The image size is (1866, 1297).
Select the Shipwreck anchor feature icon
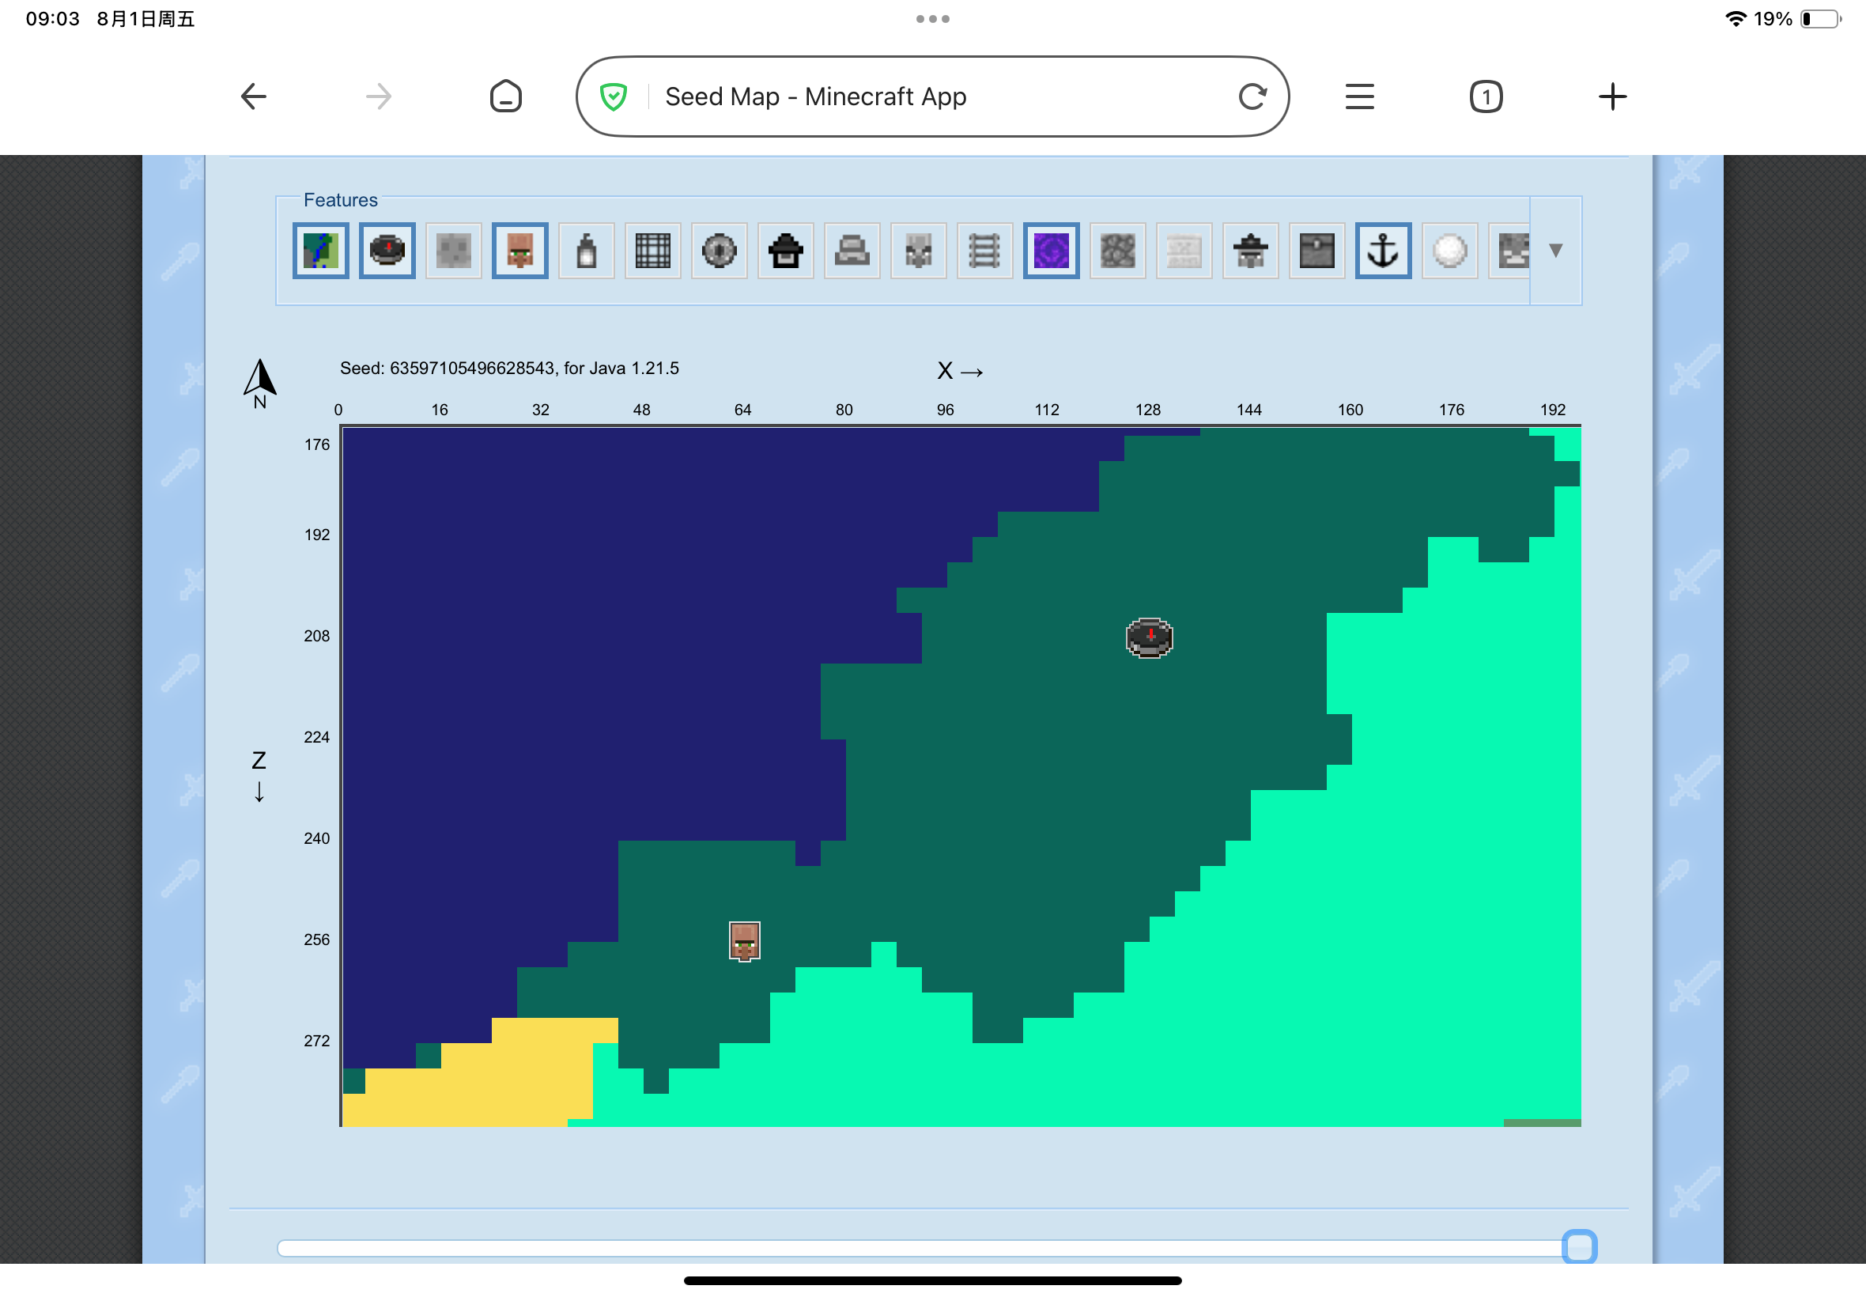coord(1384,250)
